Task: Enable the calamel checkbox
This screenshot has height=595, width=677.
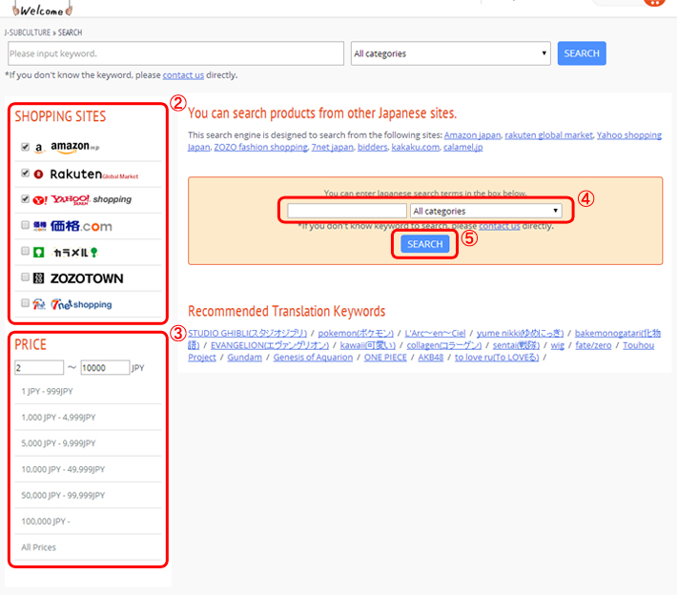Action: click(x=25, y=251)
